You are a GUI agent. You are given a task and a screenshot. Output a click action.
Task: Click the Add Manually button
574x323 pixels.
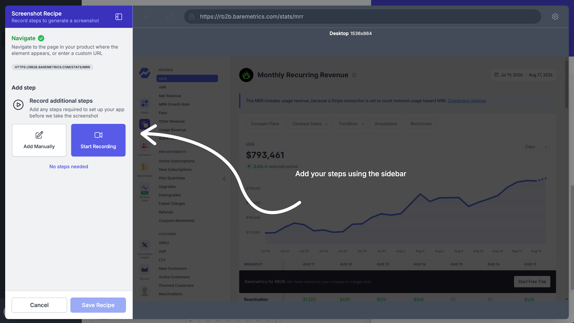[39, 140]
